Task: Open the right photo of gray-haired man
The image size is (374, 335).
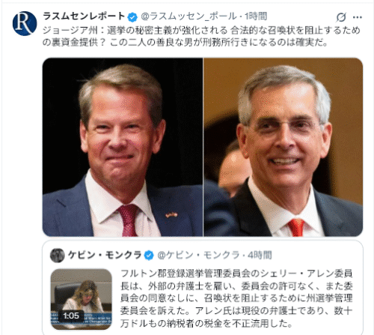Action: (x=283, y=147)
